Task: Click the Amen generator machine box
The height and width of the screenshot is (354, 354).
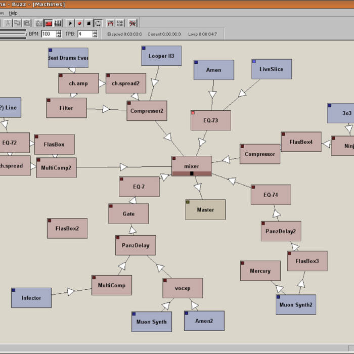Action: tap(213, 70)
